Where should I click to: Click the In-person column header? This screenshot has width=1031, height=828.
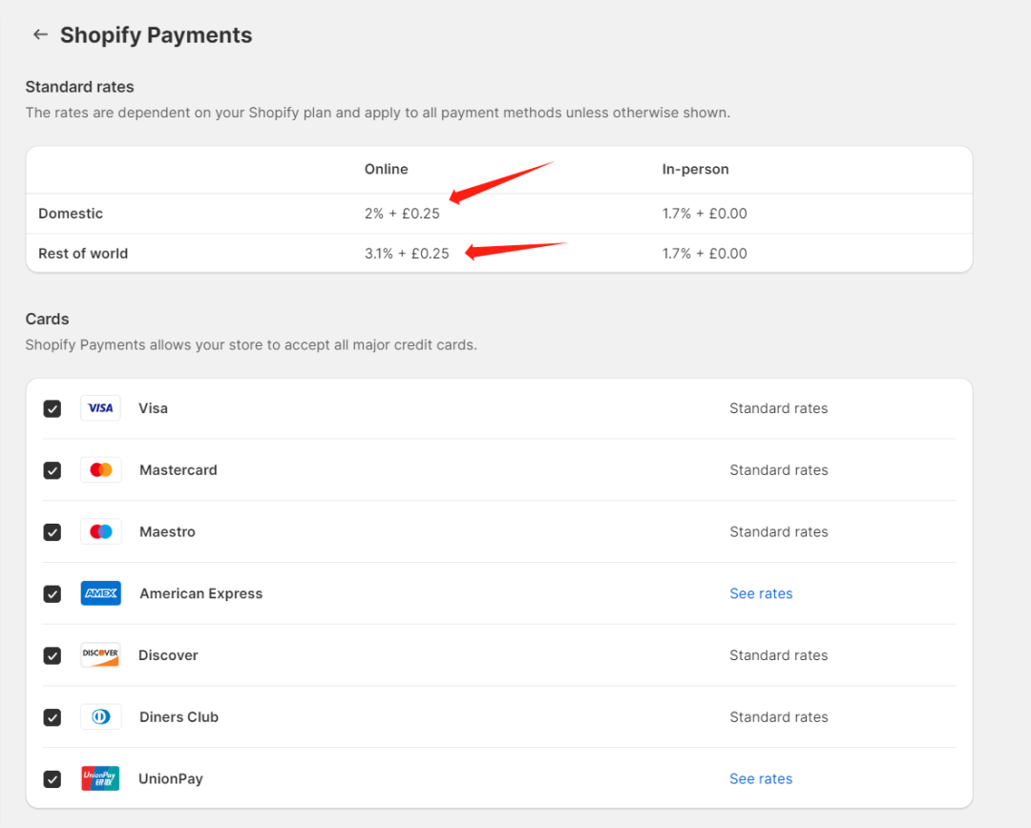point(695,169)
